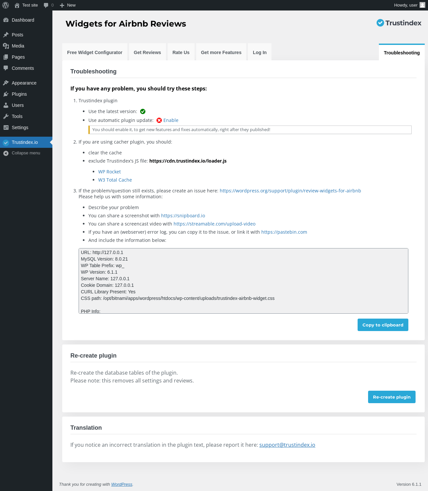Click the plus New icon in admin bar
Viewport: 428px width, 491px height.
click(x=62, y=5)
